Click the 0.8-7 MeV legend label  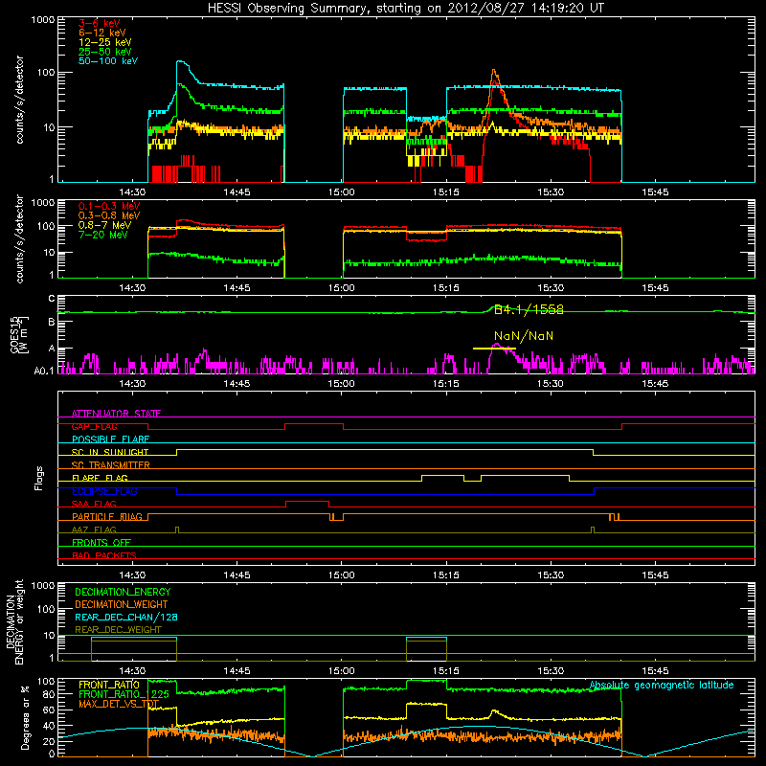pos(104,225)
